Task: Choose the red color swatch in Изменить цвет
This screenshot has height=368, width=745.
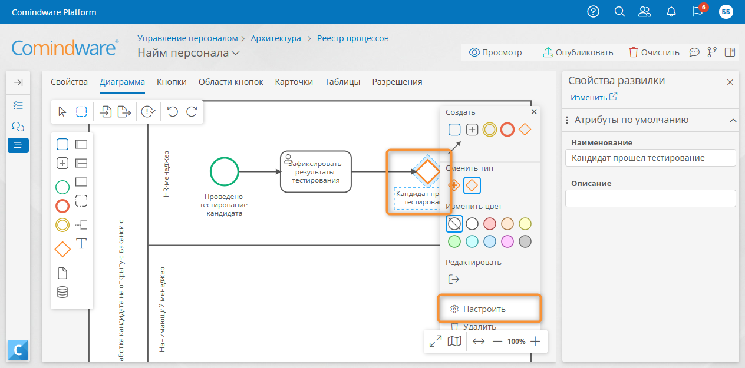Action: [490, 224]
